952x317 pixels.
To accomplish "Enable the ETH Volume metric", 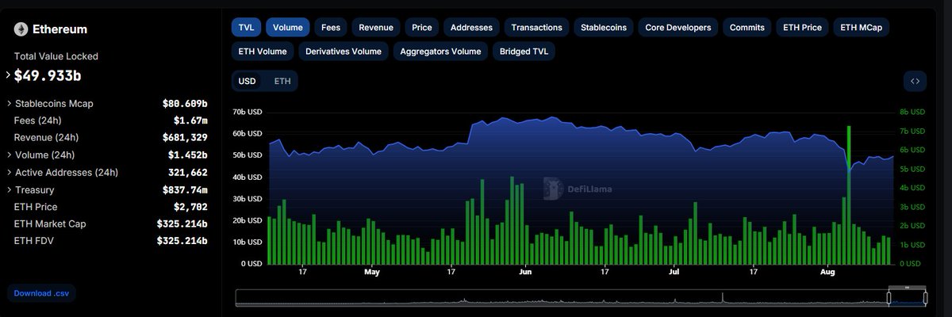I will coord(263,51).
